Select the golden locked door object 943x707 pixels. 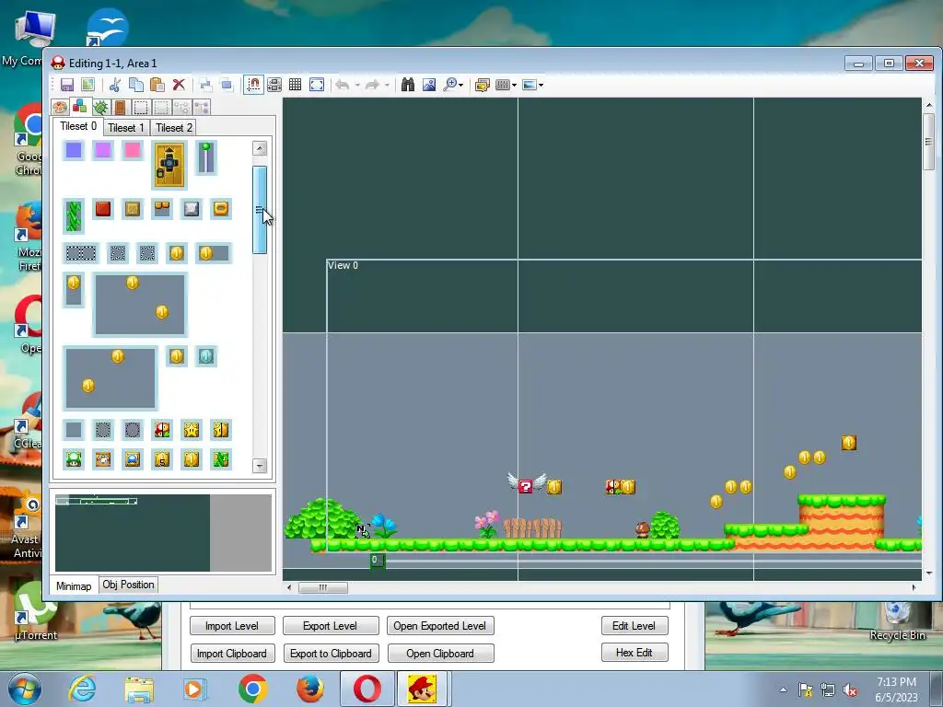tap(169, 165)
